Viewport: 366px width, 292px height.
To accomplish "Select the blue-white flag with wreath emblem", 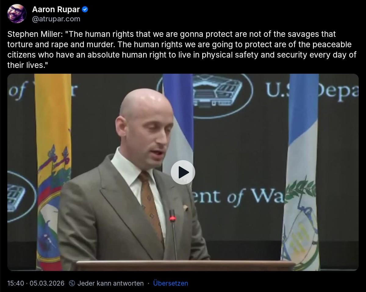I will pos(300,172).
